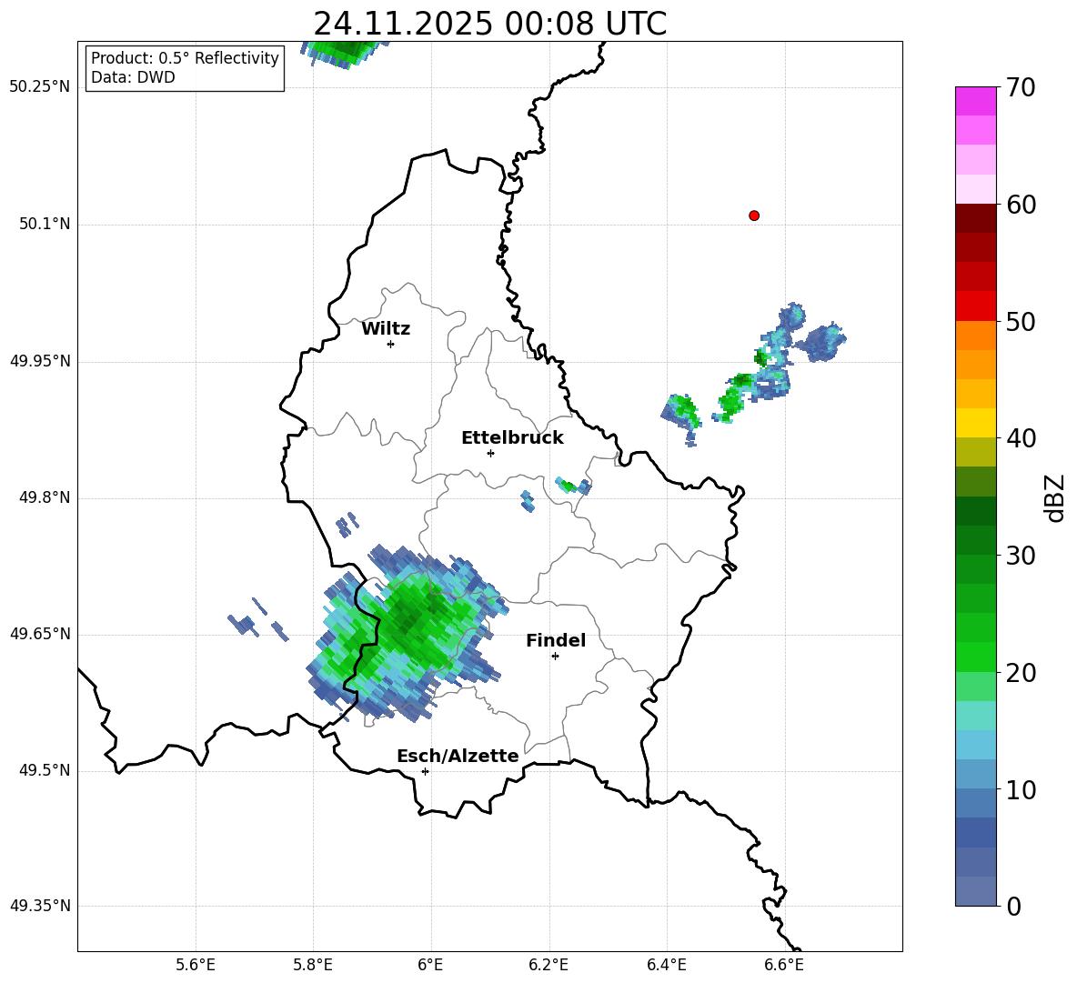The width and height of the screenshot is (1077, 983).
Task: Click the Wiltz location cross marker
Action: click(391, 344)
